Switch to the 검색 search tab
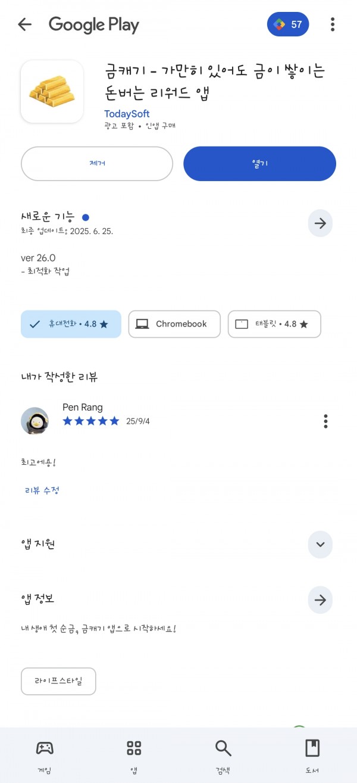357x783 pixels. point(223,756)
